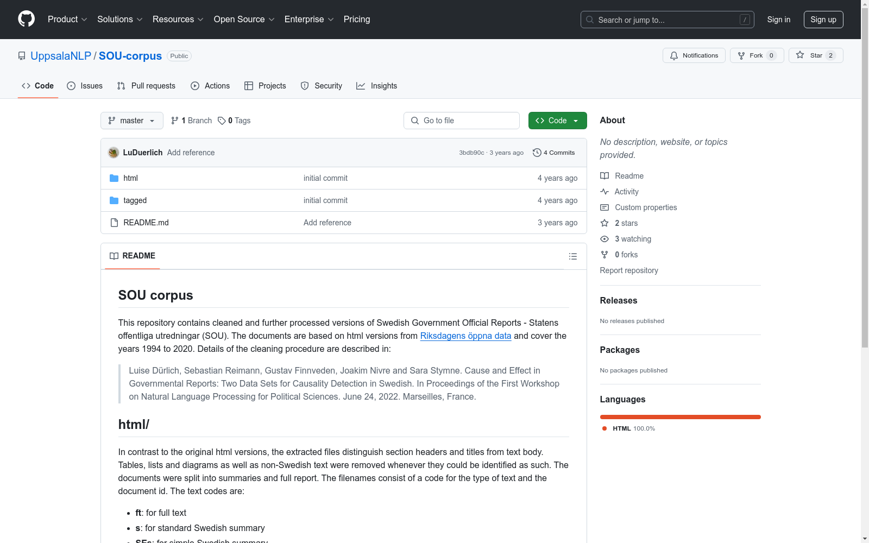Expand the Enterprise menu
Screen dimensions: 869x543
click(x=309, y=19)
